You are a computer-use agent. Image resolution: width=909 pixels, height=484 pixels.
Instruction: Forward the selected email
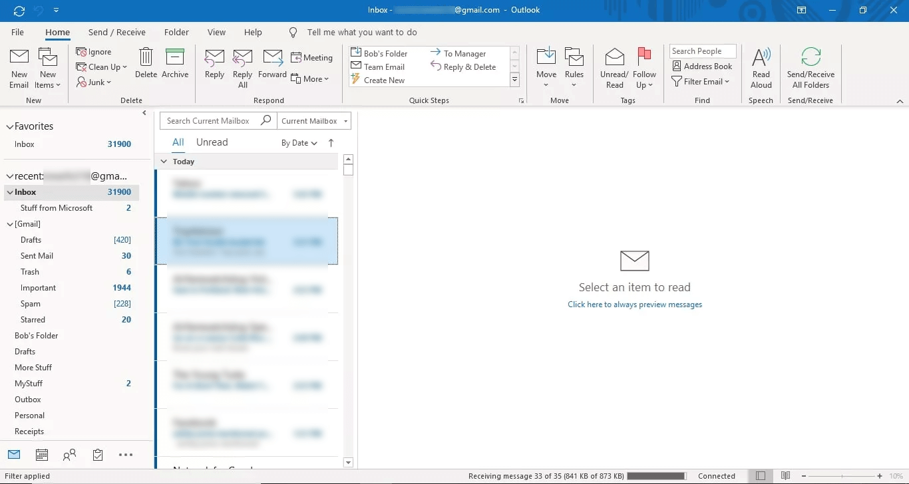click(272, 64)
